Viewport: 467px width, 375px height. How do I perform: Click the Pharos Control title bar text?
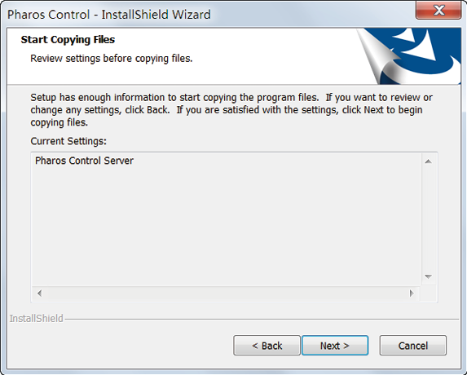[109, 15]
